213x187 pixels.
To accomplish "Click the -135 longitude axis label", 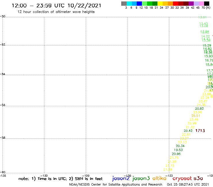I will [3, 176].
